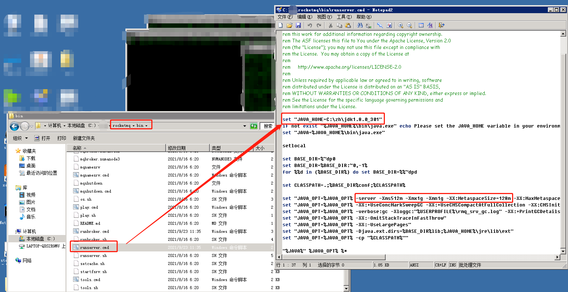The height and width of the screenshot is (292, 568).
Task: Open the address bar history dropdown
Action: tap(245, 126)
